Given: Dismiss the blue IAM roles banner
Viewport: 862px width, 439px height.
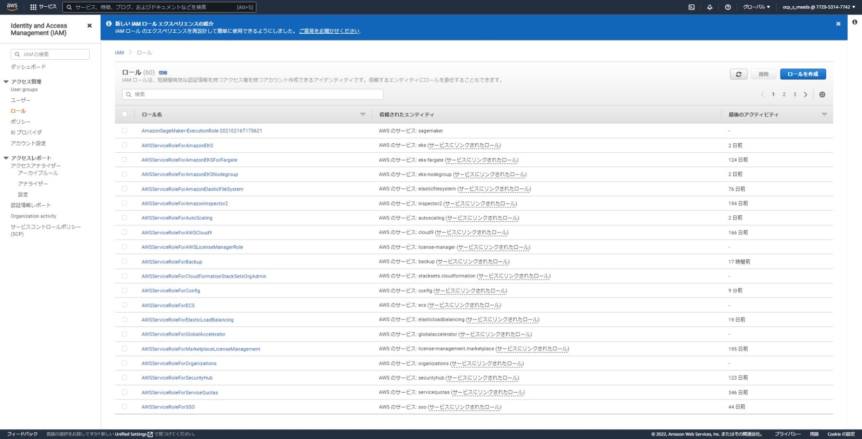Looking at the screenshot, I should coord(838,24).
